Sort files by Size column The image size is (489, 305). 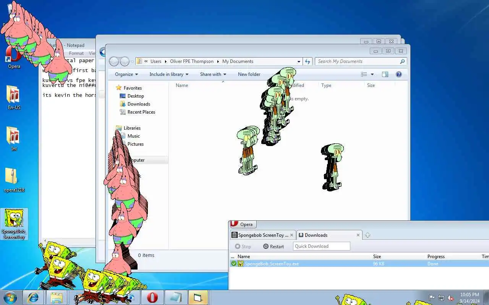371,85
